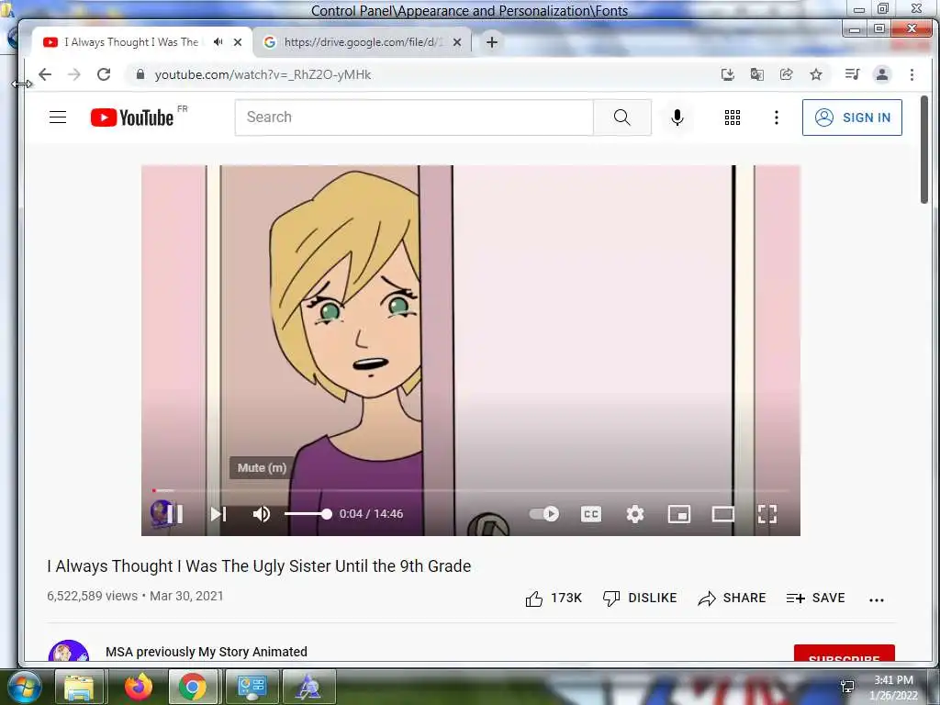940x705 pixels.
Task: Click the network tray icon
Action: pyautogui.click(x=847, y=687)
